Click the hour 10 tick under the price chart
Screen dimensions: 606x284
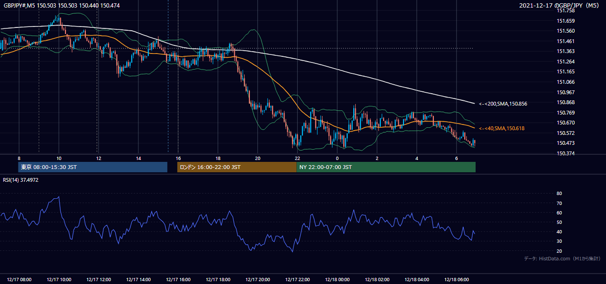pos(59,158)
